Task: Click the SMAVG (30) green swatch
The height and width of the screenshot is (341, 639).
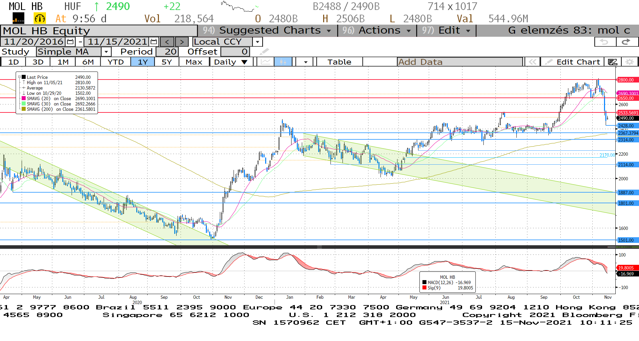Action: [x=24, y=104]
